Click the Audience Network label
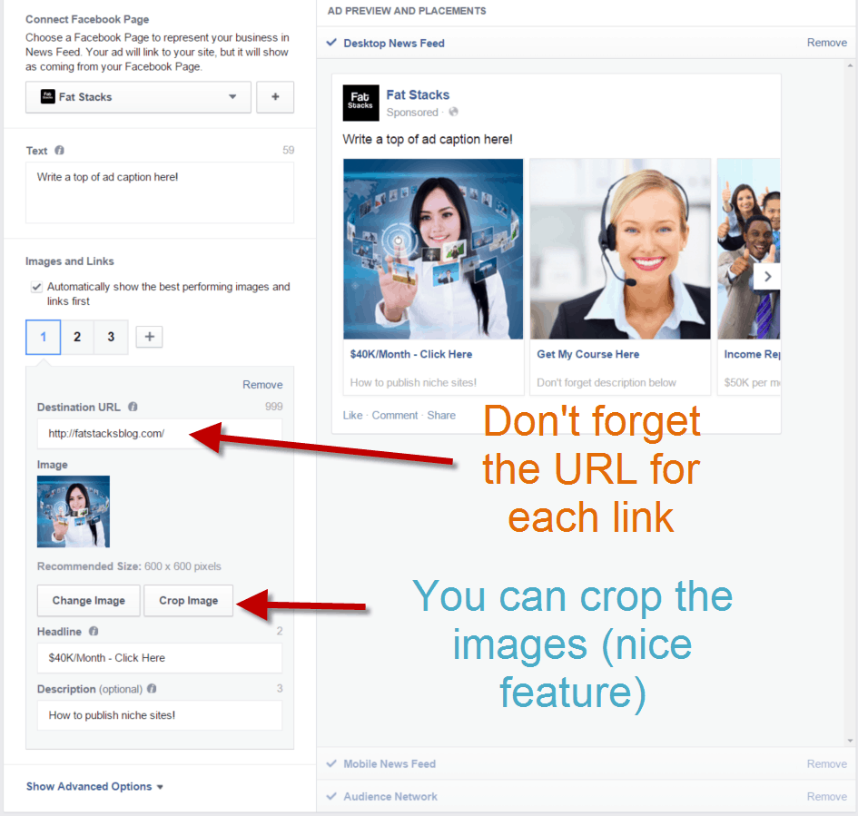Screen dimensions: 858x816 coord(390,797)
